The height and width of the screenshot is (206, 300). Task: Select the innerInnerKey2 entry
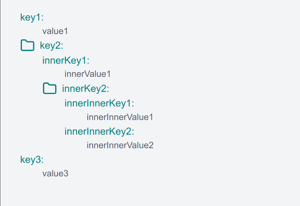click(99, 132)
